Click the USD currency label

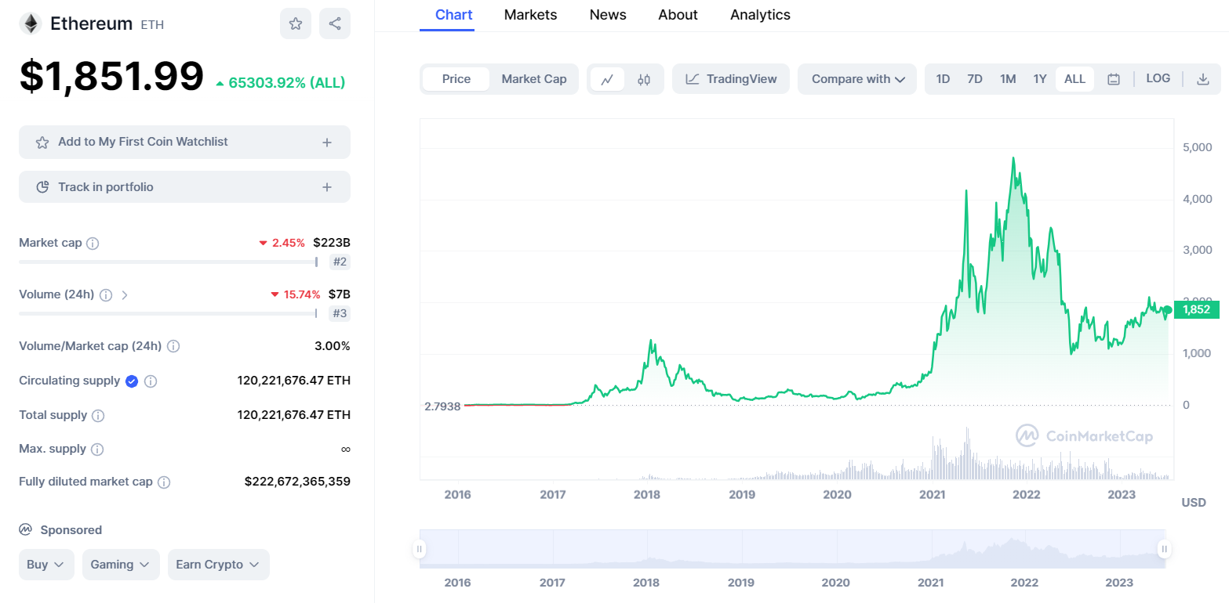pyautogui.click(x=1194, y=503)
